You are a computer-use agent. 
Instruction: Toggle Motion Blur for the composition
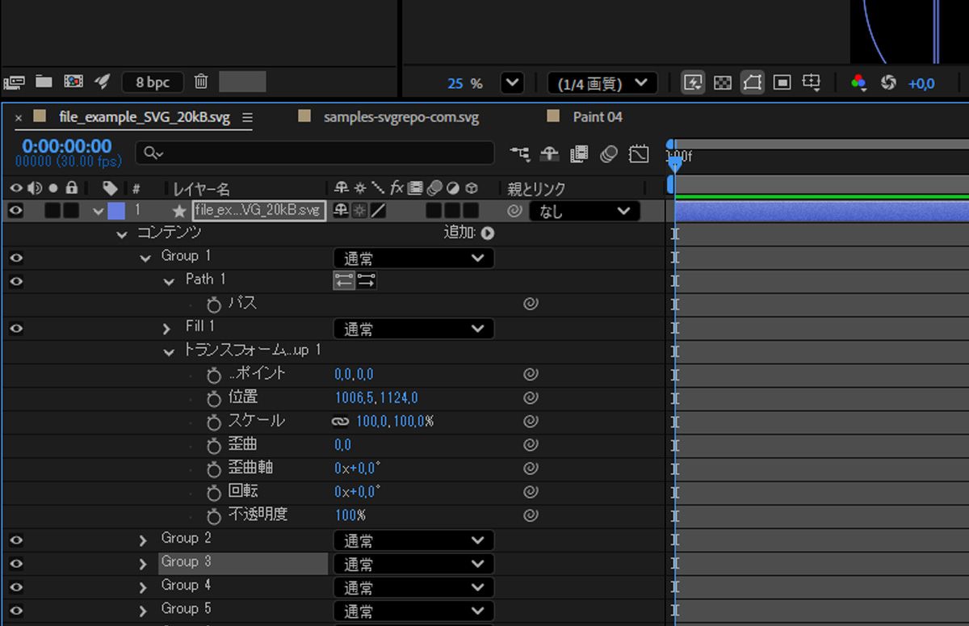click(609, 153)
